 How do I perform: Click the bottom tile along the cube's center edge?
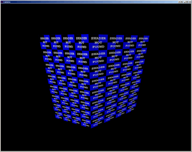point(97,122)
